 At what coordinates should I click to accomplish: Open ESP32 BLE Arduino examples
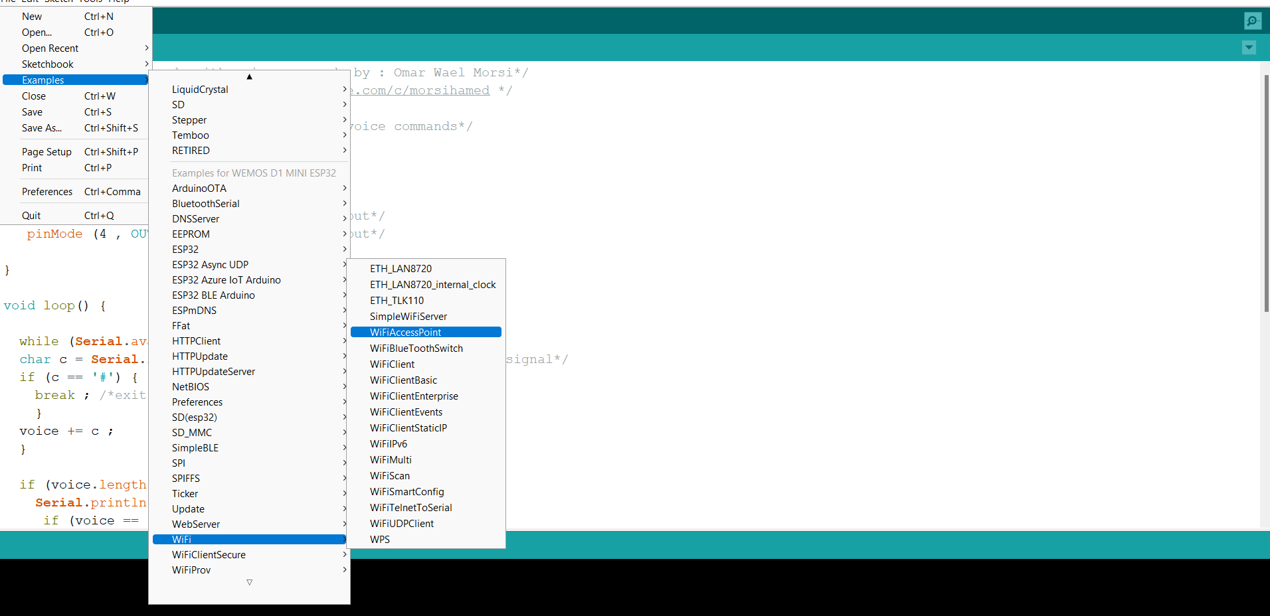tap(250, 295)
